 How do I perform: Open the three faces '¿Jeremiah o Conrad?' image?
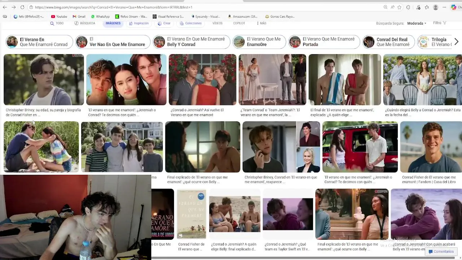pos(126,79)
